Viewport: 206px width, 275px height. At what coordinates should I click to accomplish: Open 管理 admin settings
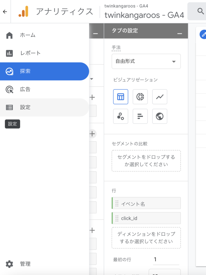click(x=44, y=264)
